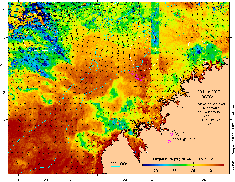The image size is (235, 182).
Task: Click the date text 28-Mar-2020
Action: click(209, 92)
